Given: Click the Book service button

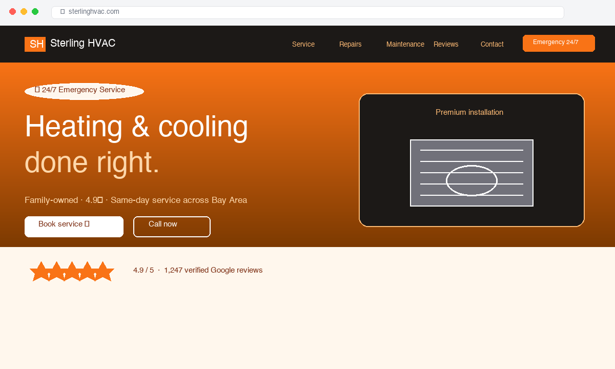Looking at the screenshot, I should click(74, 227).
